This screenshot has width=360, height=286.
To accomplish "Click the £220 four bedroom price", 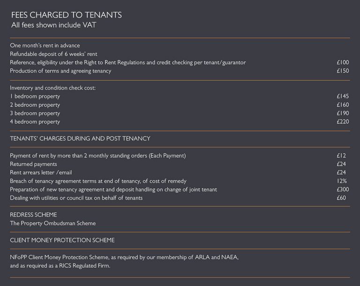I will coord(343,122).
